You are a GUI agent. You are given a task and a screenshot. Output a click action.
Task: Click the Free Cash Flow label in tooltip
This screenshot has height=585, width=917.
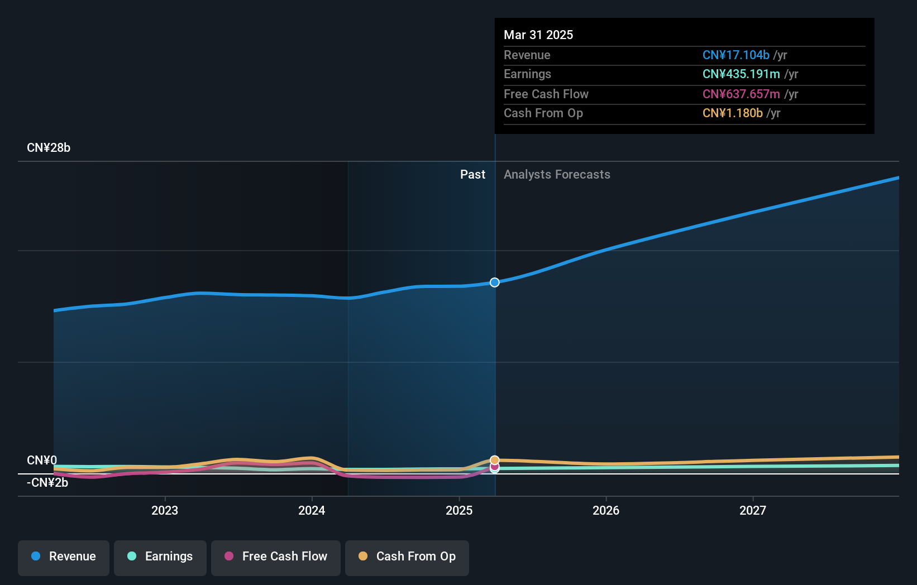click(x=546, y=94)
